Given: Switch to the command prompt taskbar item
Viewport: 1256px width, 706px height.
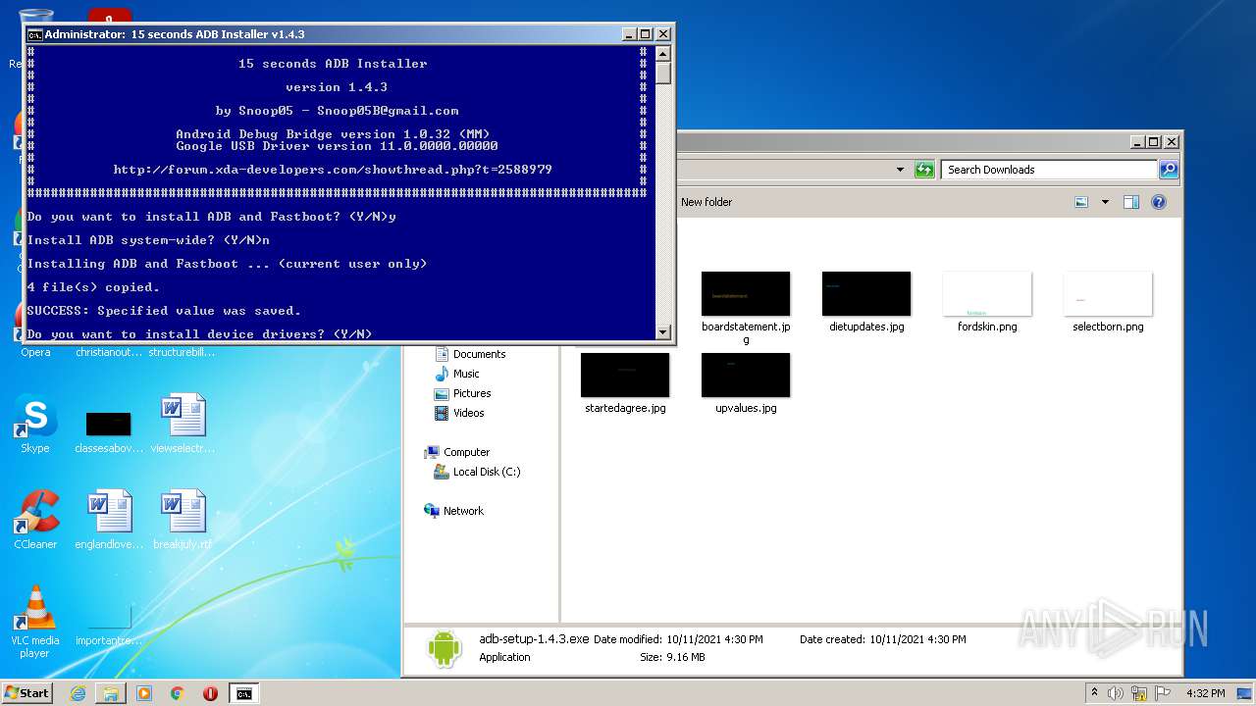Looking at the screenshot, I should (243, 693).
